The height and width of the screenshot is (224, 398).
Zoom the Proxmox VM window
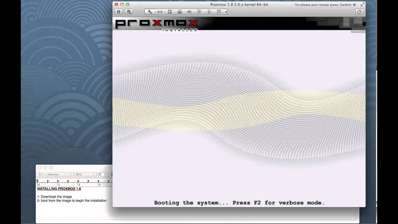(127, 5)
